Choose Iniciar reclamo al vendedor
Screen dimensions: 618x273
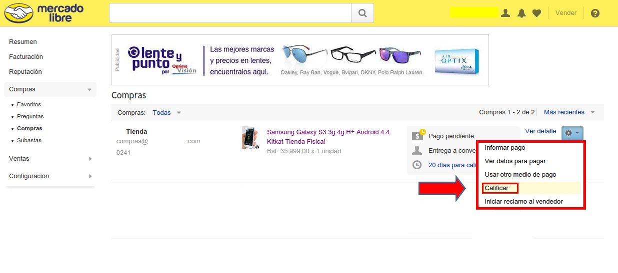(x=524, y=202)
